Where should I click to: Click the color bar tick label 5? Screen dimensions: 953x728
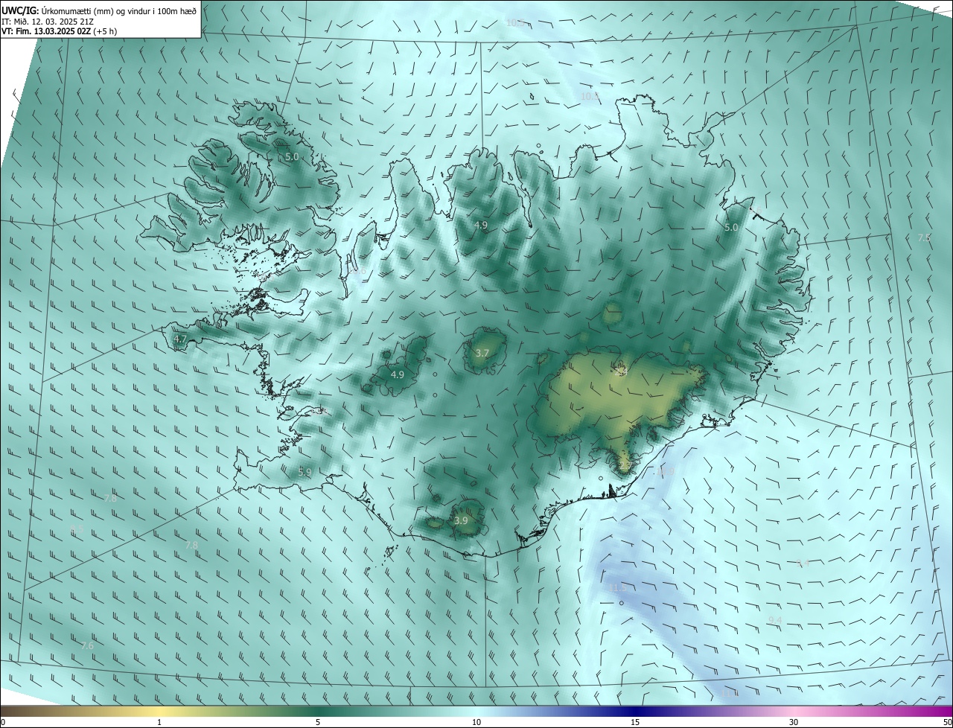tap(318, 722)
